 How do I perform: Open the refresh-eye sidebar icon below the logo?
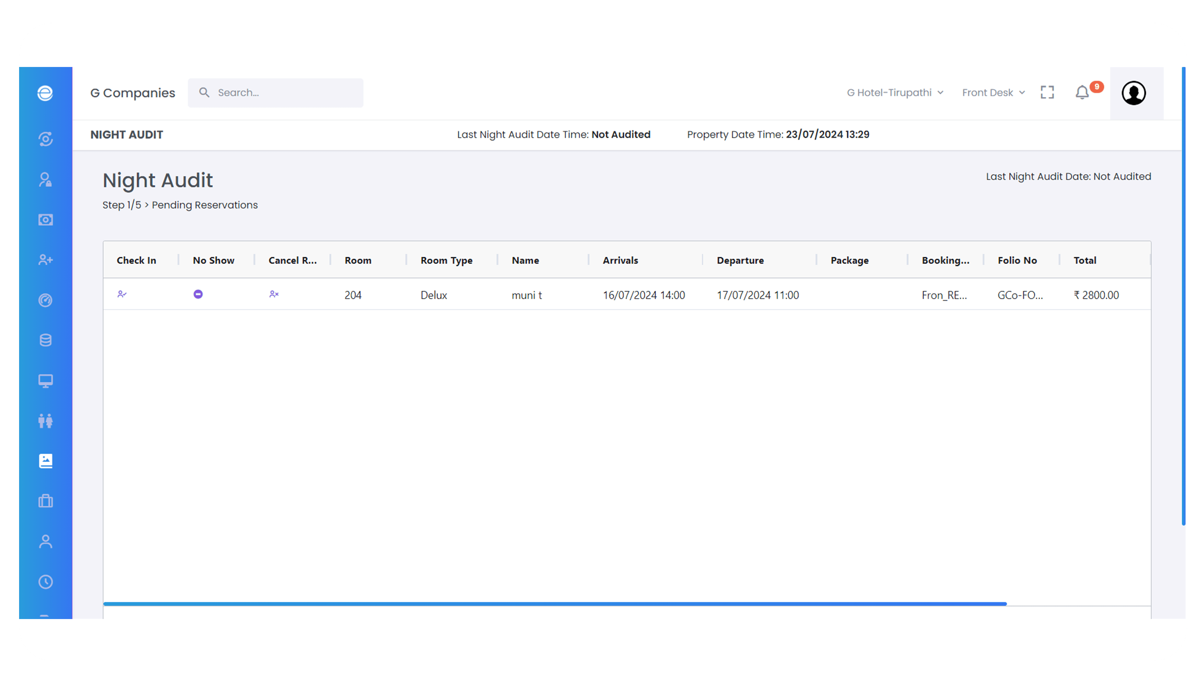[45, 139]
